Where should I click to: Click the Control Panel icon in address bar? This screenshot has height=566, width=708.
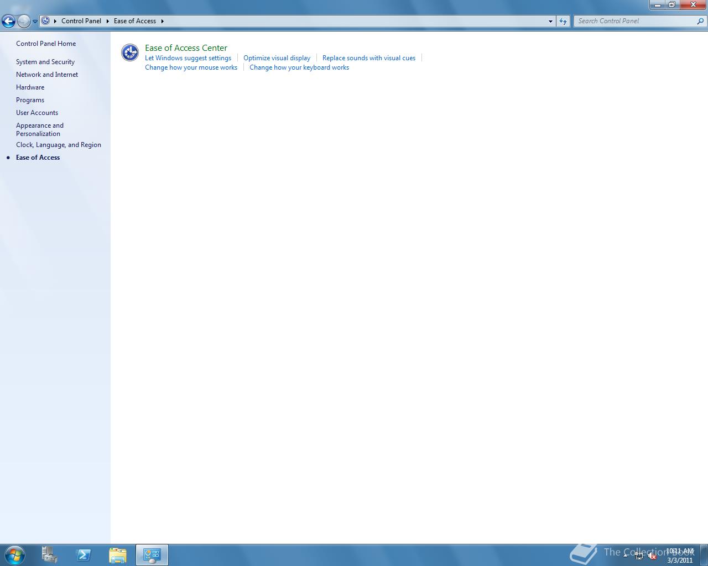click(x=46, y=21)
